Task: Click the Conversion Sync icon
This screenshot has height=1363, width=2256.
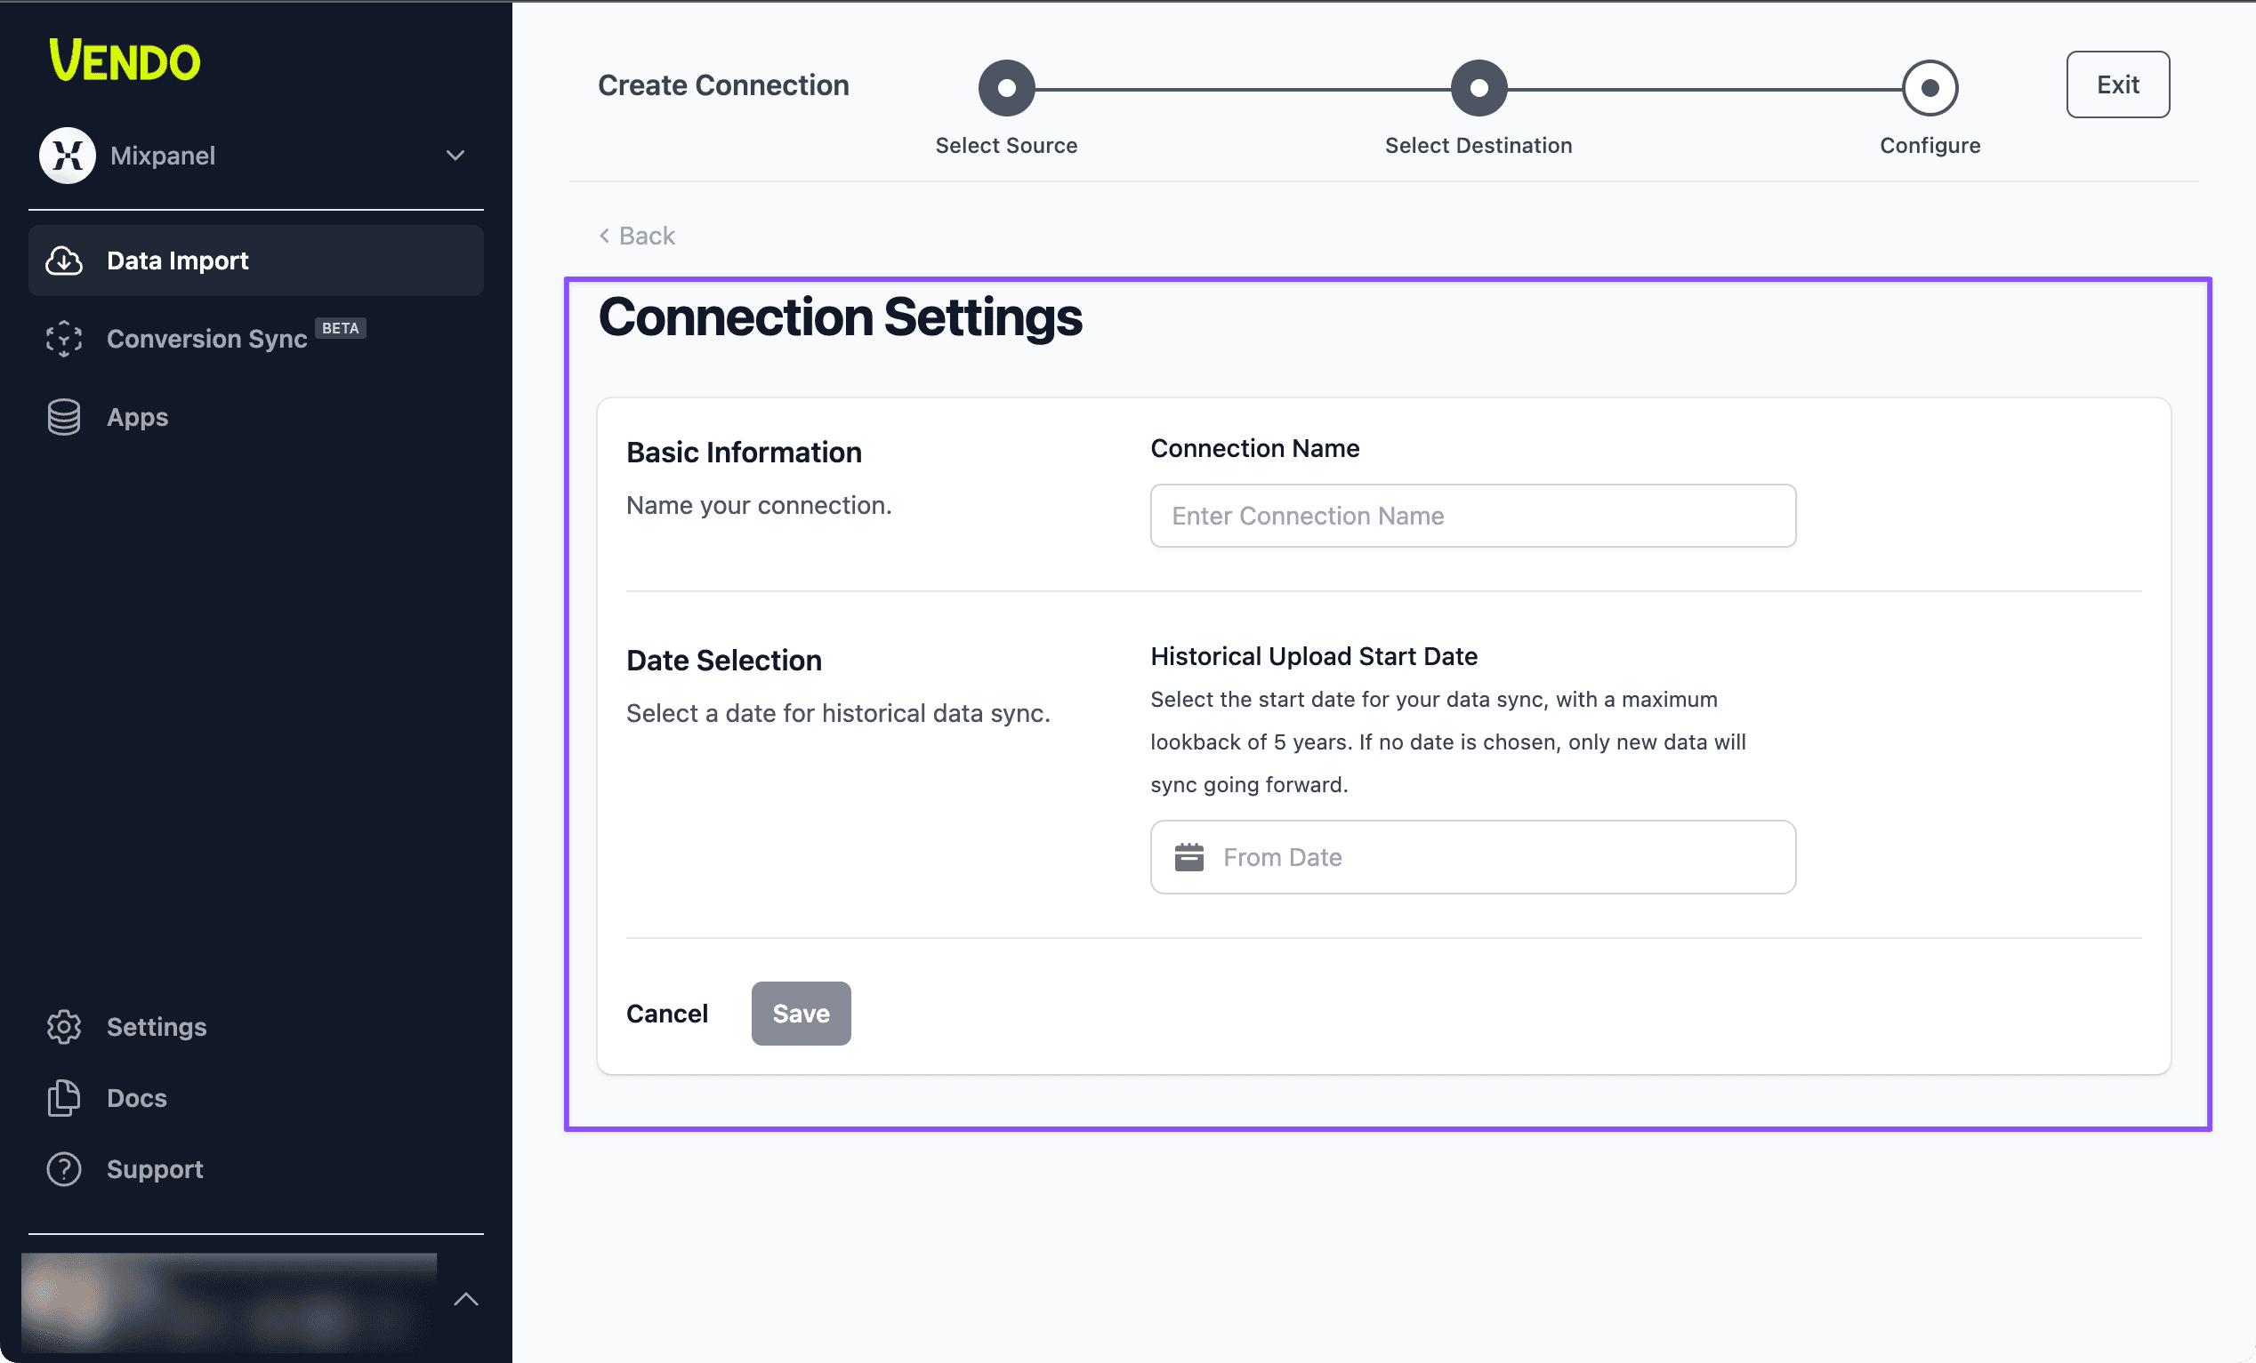Action: pos(64,339)
